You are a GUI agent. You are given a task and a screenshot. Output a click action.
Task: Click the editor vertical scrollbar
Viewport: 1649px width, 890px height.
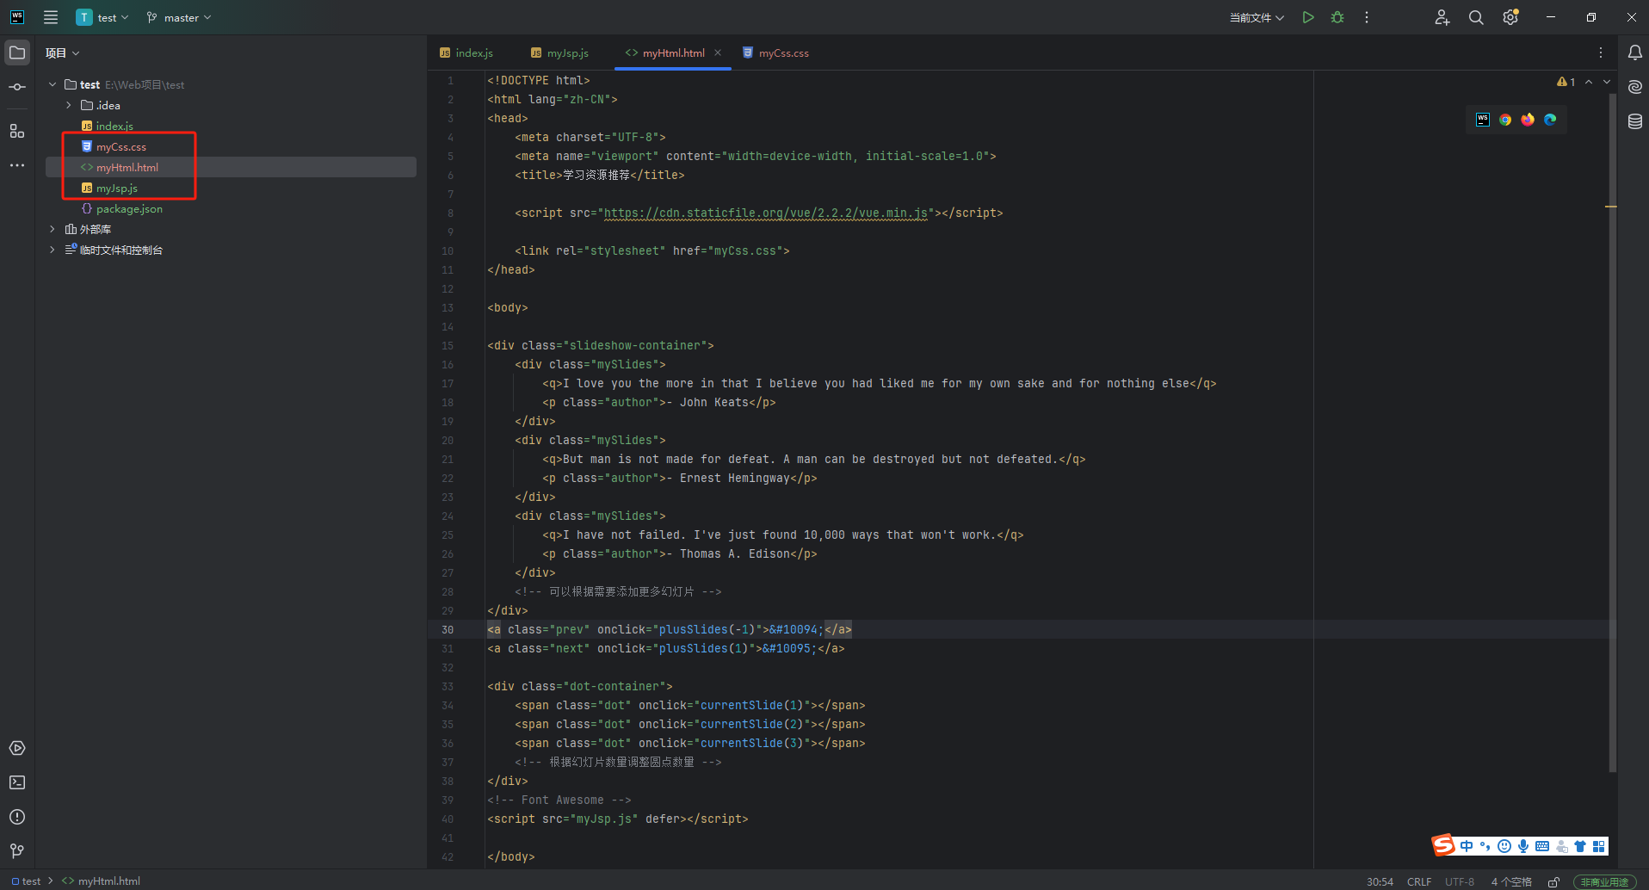(1612, 433)
